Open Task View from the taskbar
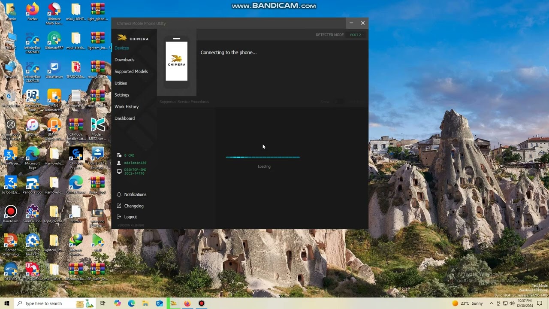This screenshot has width=549, height=309. coord(103,303)
